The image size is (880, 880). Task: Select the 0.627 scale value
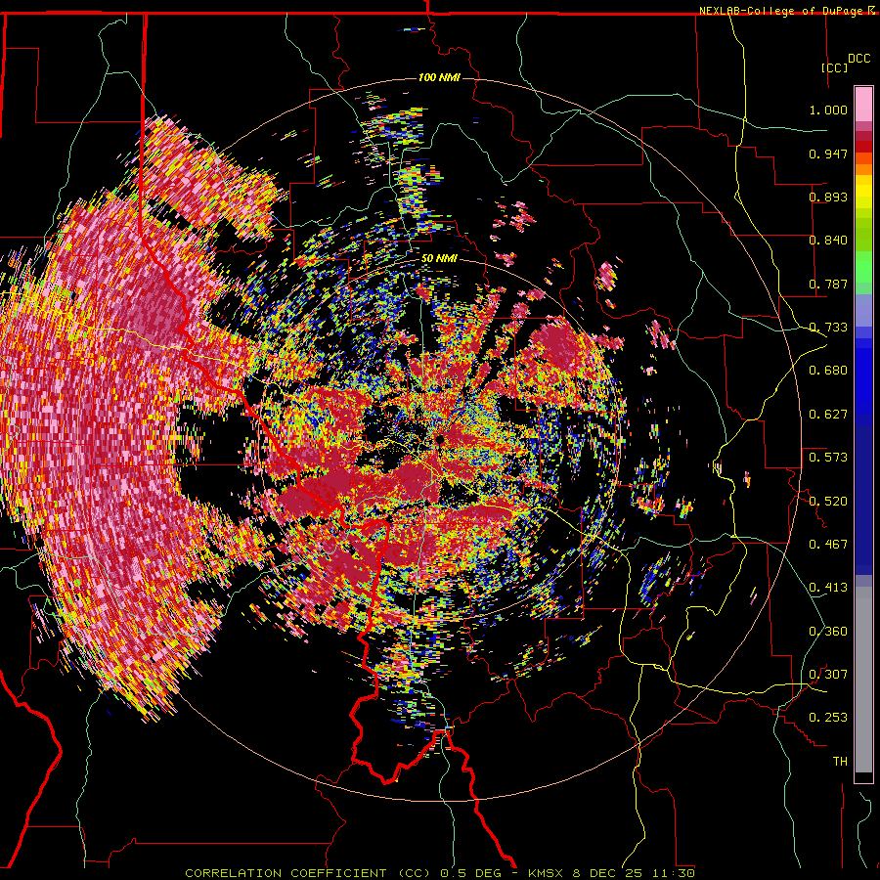828,415
